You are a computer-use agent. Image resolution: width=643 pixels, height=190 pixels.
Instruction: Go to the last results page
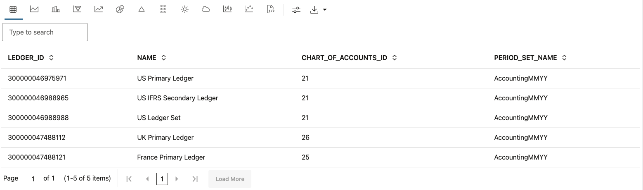[x=195, y=179]
